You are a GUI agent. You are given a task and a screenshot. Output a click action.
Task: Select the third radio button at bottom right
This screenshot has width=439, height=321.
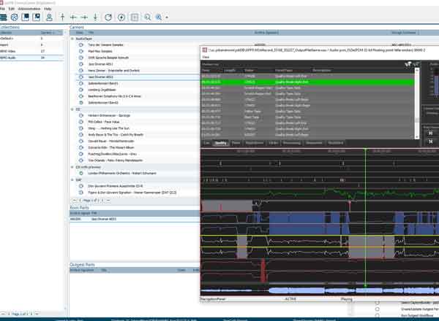[x=377, y=315]
